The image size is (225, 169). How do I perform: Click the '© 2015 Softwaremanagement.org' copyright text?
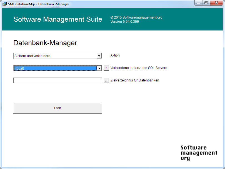[x=136, y=17]
